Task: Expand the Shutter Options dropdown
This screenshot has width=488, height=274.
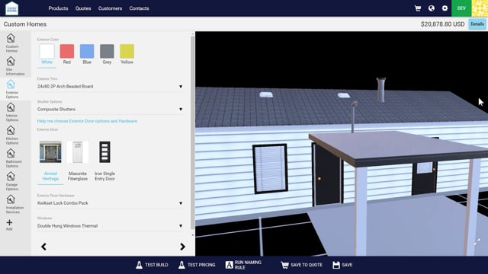Action: coord(110,110)
